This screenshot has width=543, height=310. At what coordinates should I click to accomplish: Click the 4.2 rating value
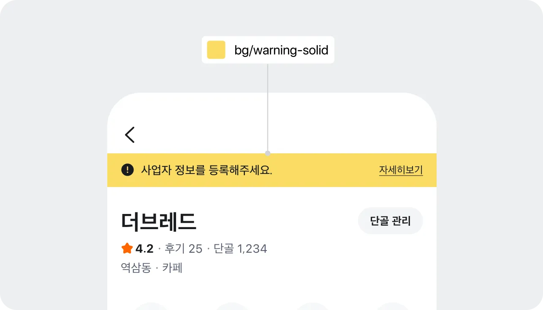pos(144,249)
